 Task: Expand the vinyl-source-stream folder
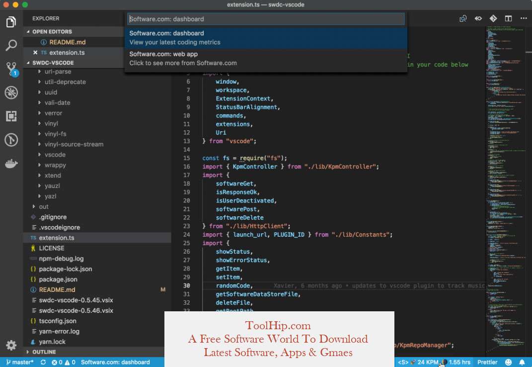pos(39,144)
